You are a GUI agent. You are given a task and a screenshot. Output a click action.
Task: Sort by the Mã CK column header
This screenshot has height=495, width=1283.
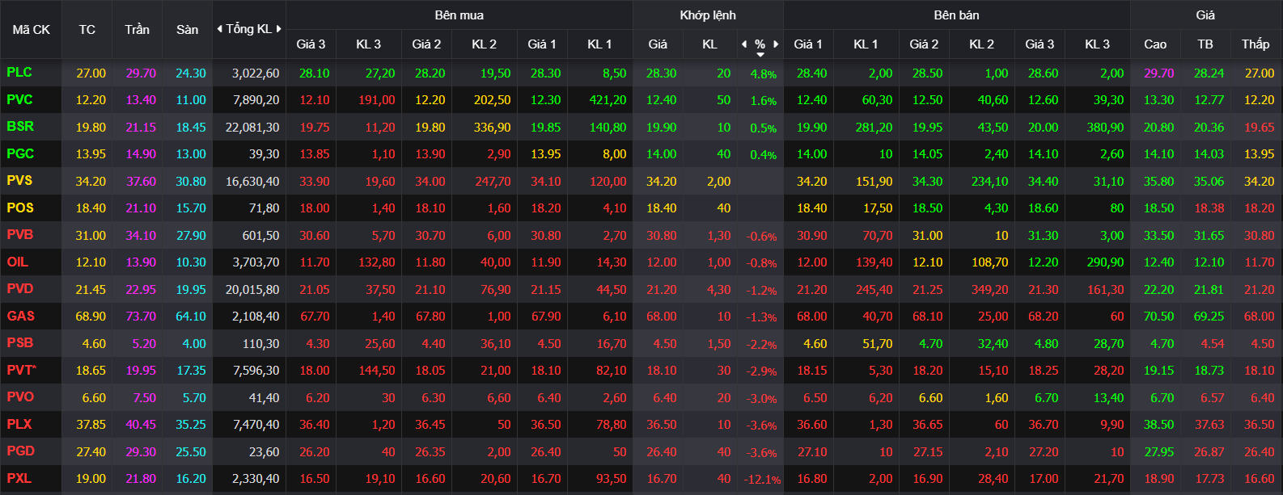point(31,29)
